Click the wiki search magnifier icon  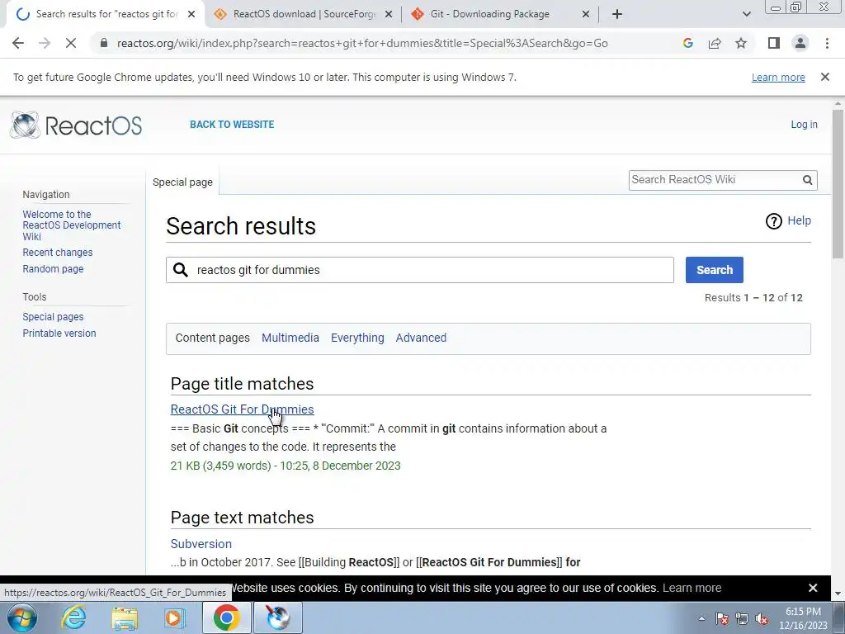(x=807, y=180)
